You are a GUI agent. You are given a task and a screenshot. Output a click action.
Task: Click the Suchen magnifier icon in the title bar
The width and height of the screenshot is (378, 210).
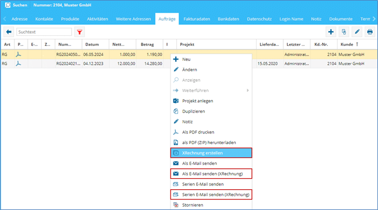point(8,5)
